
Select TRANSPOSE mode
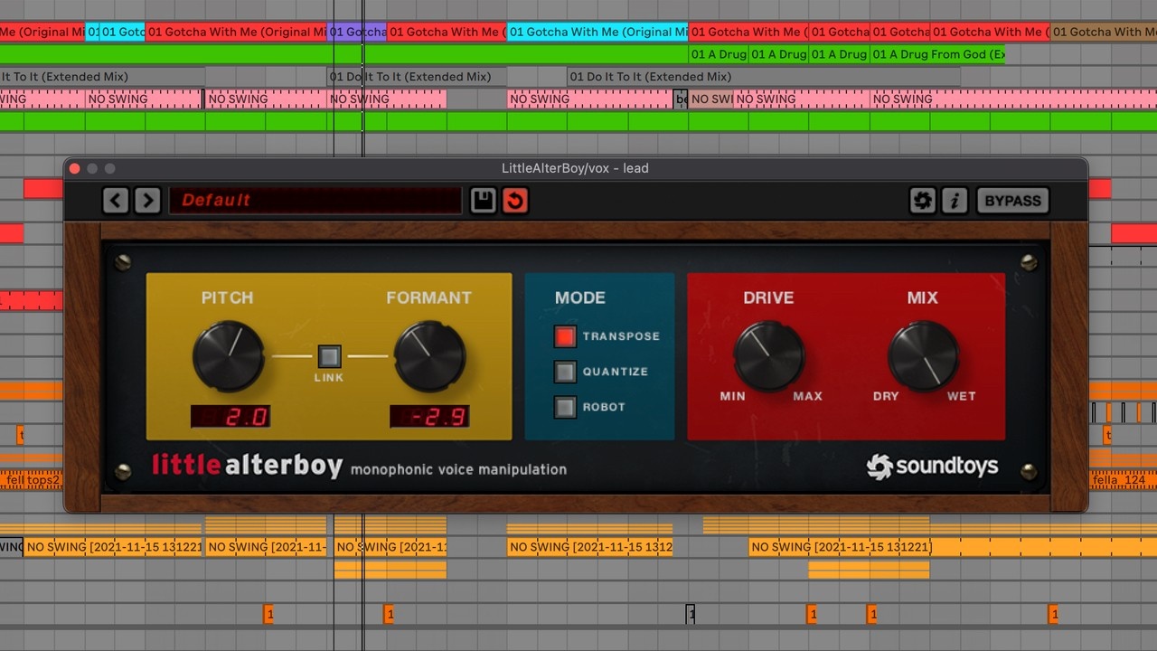click(565, 336)
